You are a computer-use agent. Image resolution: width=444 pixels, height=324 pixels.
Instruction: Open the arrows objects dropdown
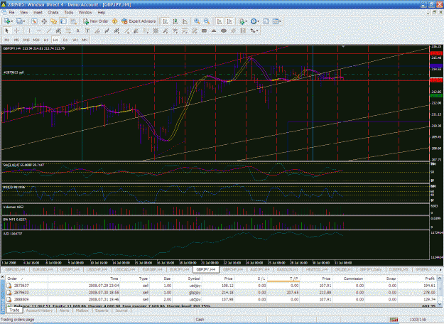(254, 31)
